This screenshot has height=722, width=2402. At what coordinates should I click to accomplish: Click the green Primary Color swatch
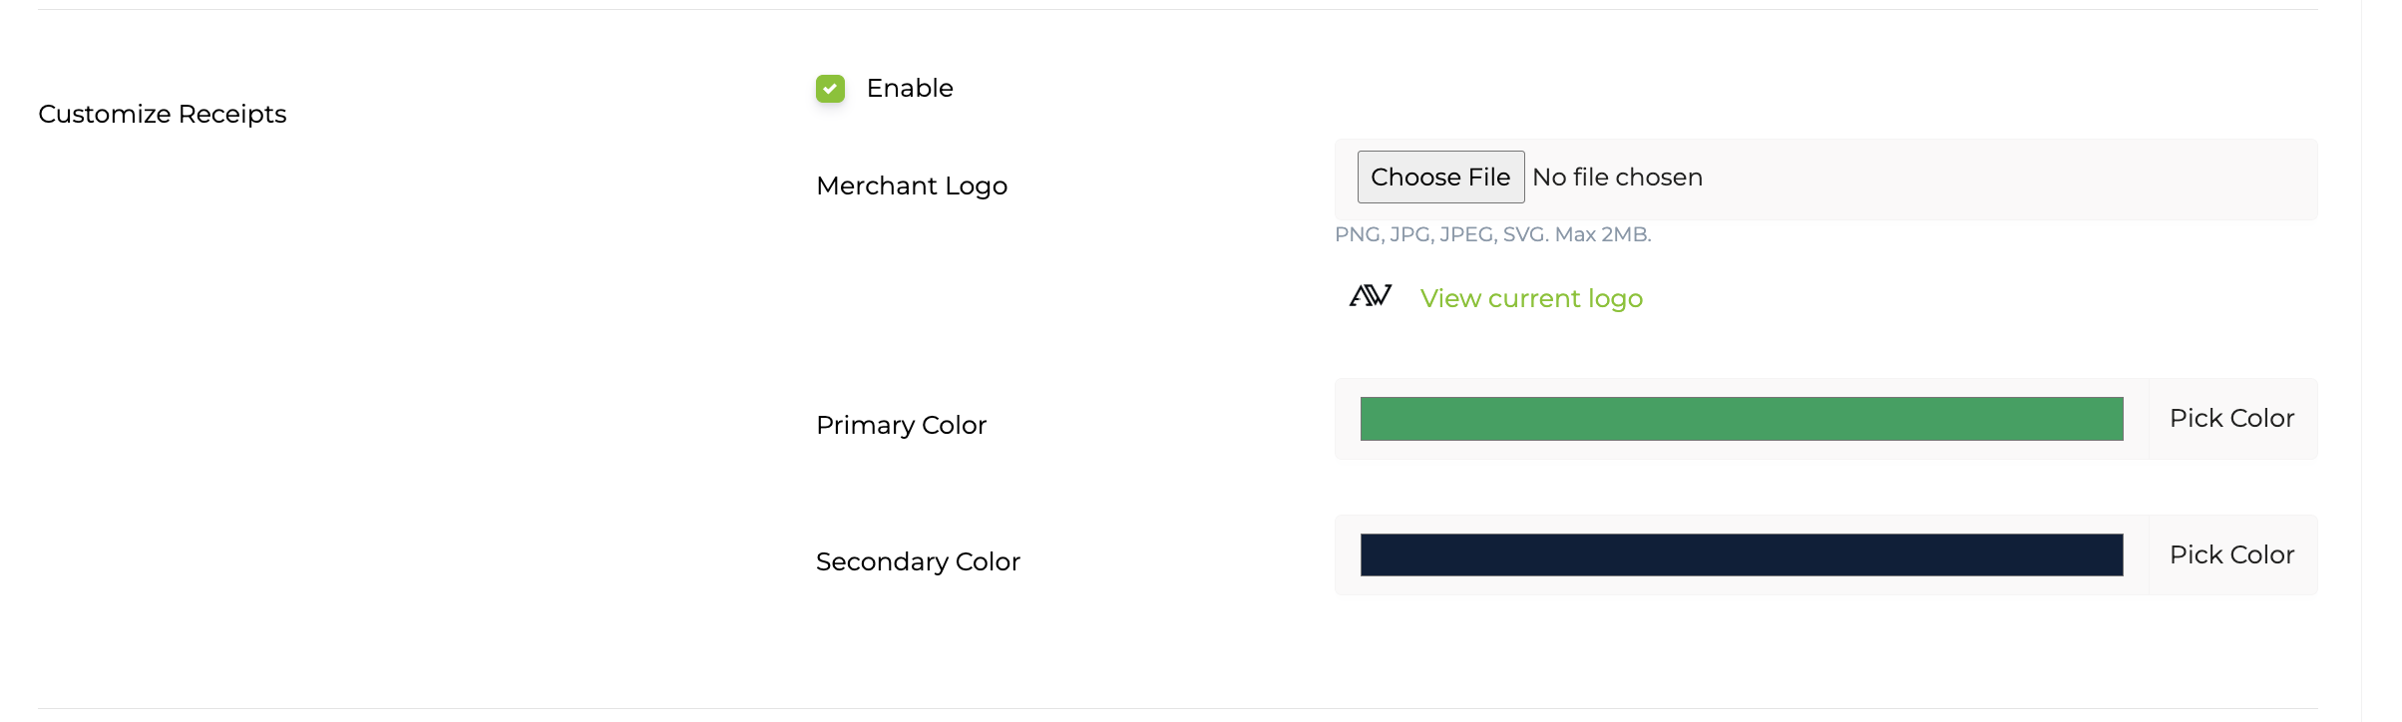pos(1741,419)
